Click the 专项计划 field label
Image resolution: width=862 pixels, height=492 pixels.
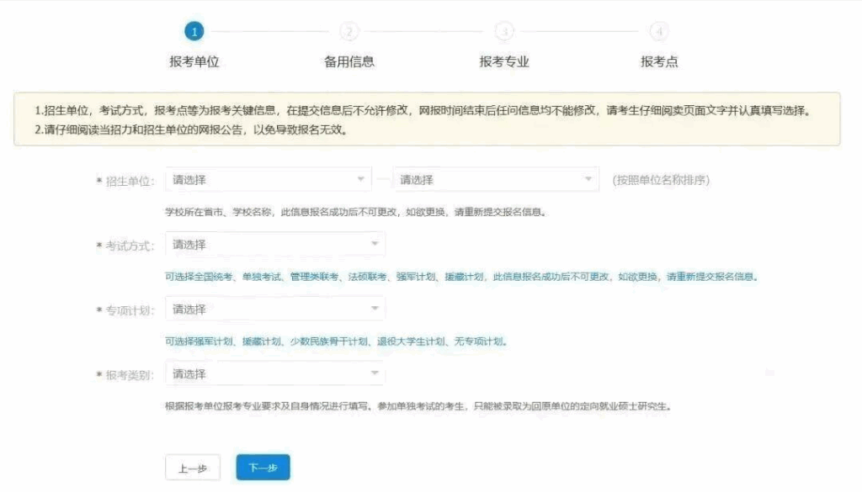[130, 310]
